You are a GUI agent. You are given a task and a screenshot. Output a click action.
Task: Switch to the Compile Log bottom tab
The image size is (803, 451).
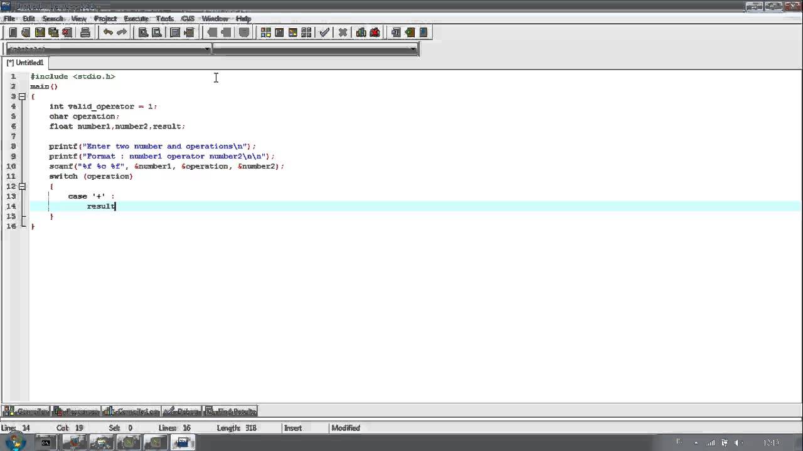131,412
